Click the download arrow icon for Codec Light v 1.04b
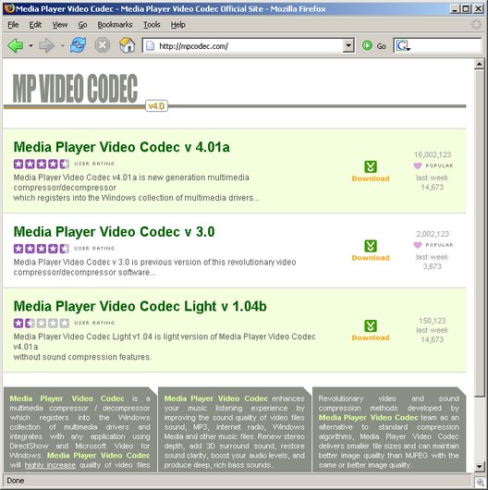Viewport: 488px width, 490px height. pyautogui.click(x=371, y=325)
